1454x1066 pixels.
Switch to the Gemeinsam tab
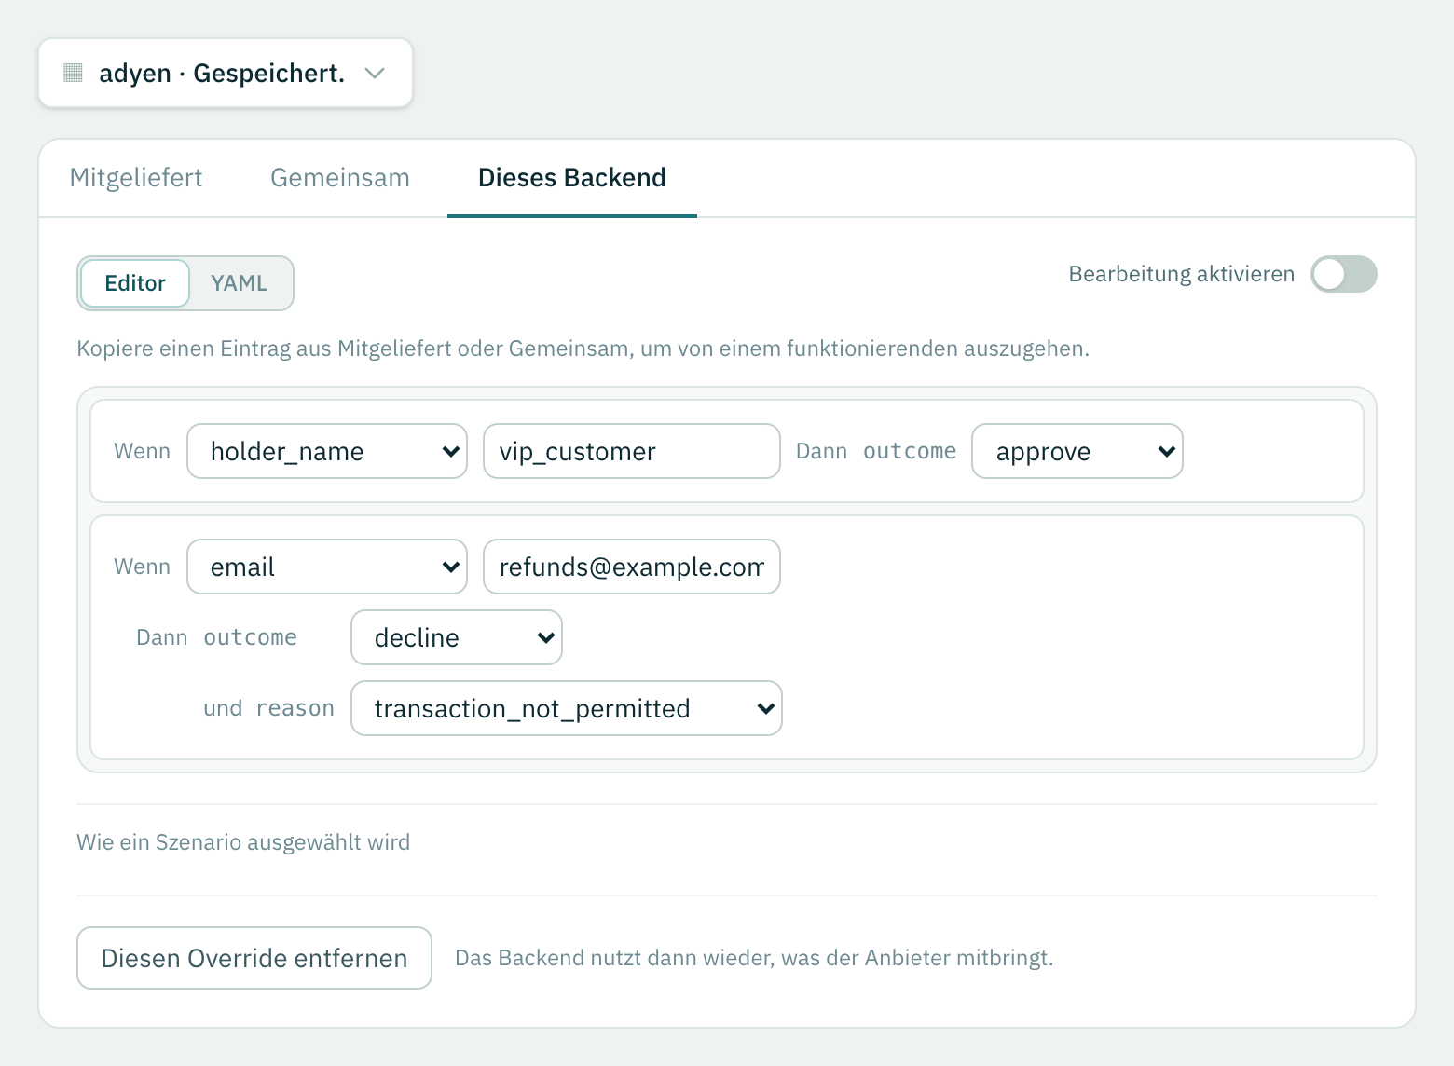[340, 178]
